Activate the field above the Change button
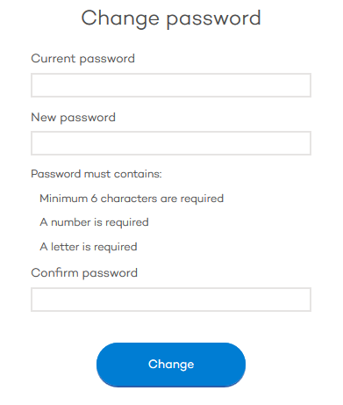This screenshot has width=343, height=405. pos(171,300)
